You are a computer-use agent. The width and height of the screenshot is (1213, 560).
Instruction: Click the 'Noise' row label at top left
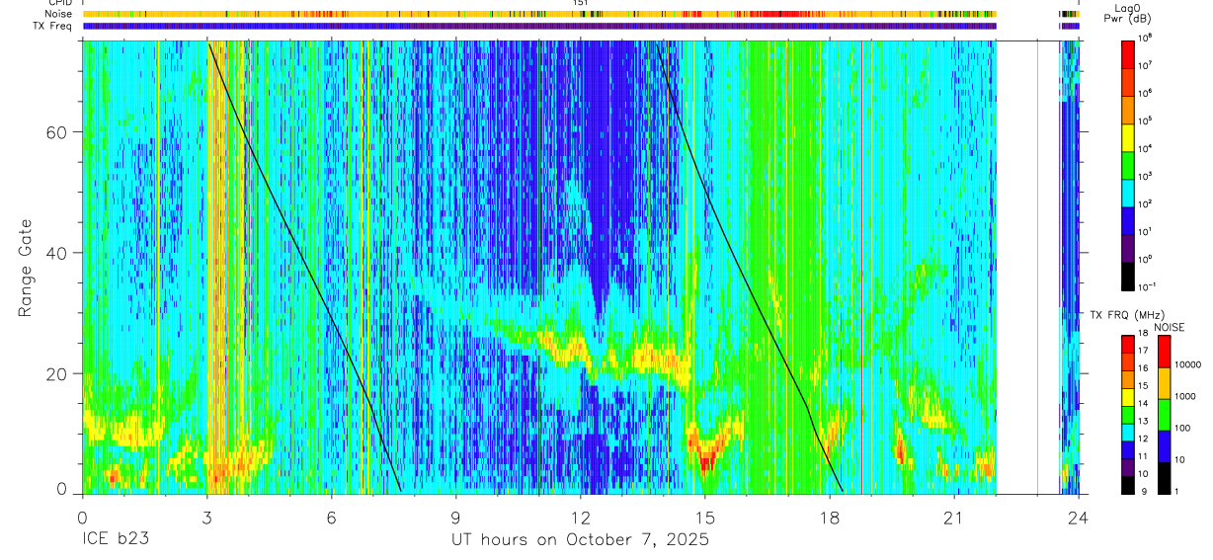59,15
